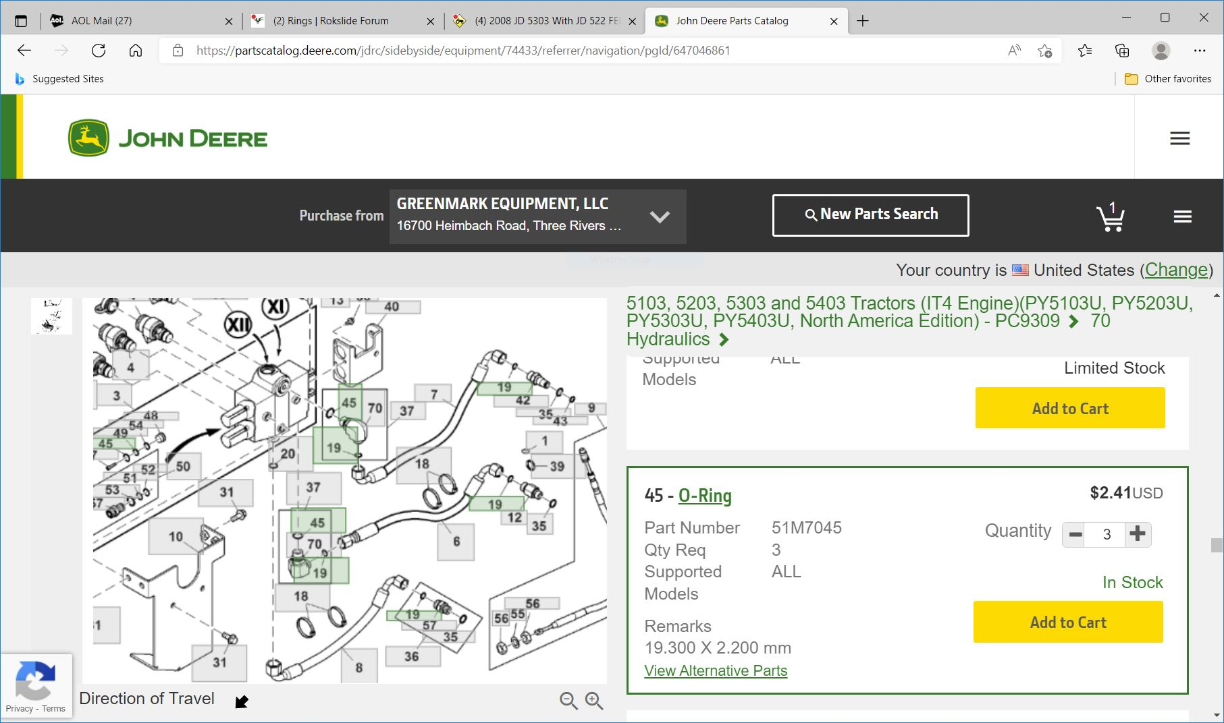The image size is (1224, 723).
Task: Click the address bar URL
Action: 463,51
